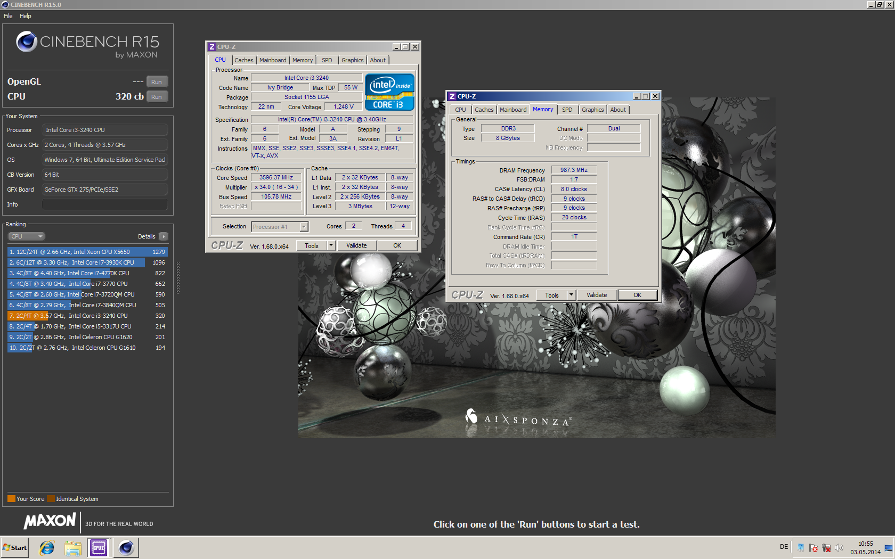895x559 pixels.
Task: Click CPU-Z title icon in memory window
Action: (452, 96)
